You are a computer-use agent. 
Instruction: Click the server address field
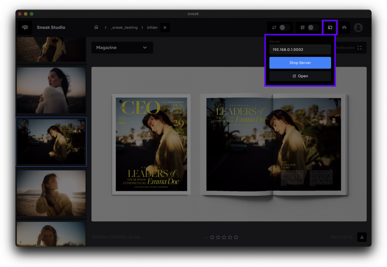pos(300,49)
